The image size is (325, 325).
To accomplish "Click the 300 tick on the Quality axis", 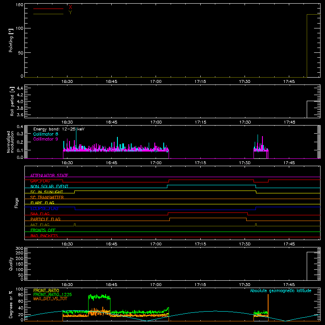I will 19,249.
